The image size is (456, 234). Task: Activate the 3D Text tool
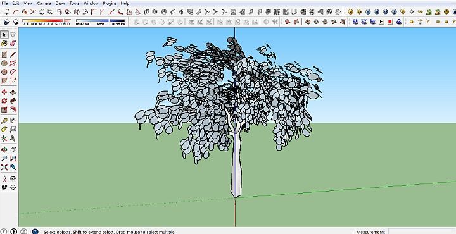pos(13,139)
